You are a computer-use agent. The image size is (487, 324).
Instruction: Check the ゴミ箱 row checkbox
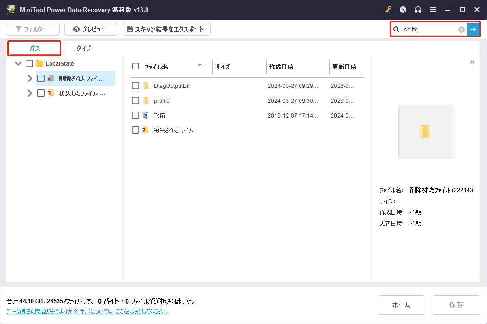pos(135,115)
